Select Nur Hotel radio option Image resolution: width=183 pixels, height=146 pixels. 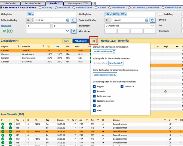pyautogui.click(x=56, y=8)
